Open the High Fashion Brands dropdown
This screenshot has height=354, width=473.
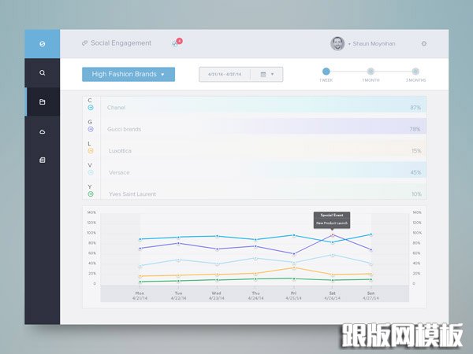(128, 75)
